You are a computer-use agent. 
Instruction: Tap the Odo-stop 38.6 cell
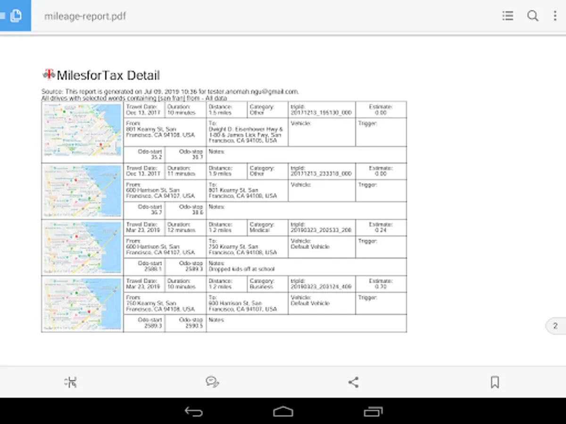(185, 210)
